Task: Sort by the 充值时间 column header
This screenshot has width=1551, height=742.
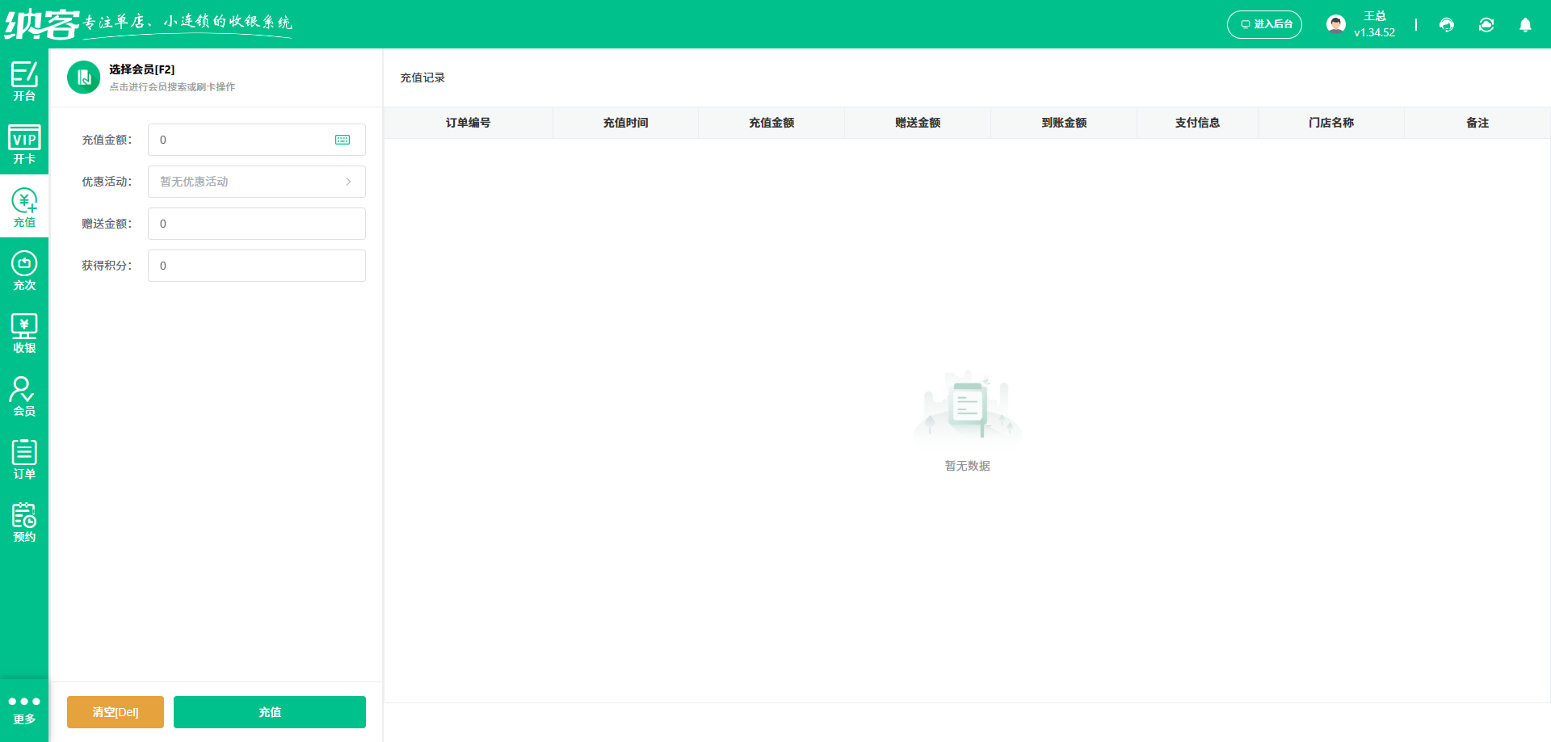Action: click(x=625, y=122)
